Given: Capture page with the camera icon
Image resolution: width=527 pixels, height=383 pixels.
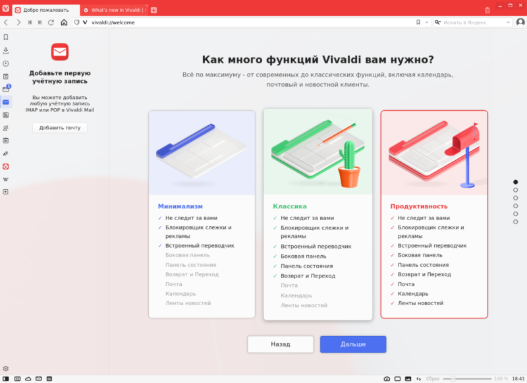Looking at the screenshot, I should (387, 378).
